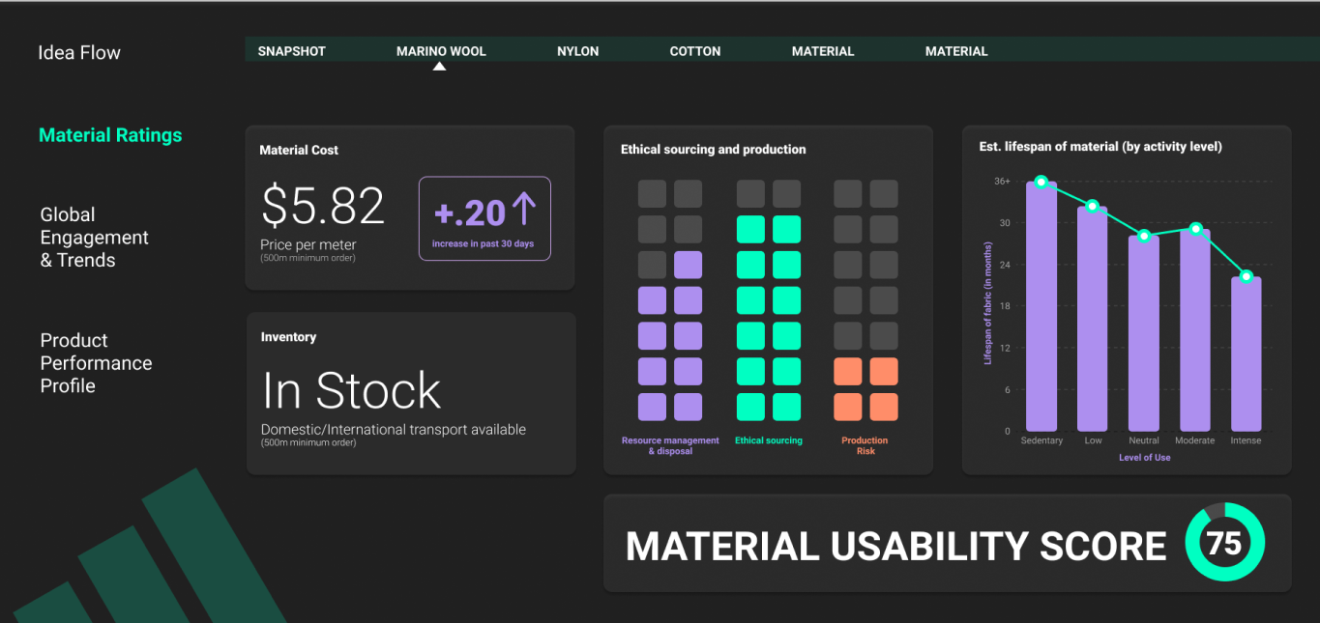Click the line data point above Moderate
This screenshot has width=1320, height=623.
pos(1195,229)
